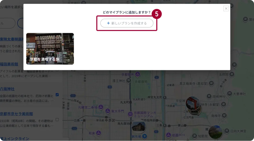
Task: Click the brick building photo pin on map
Action: click(138, 127)
